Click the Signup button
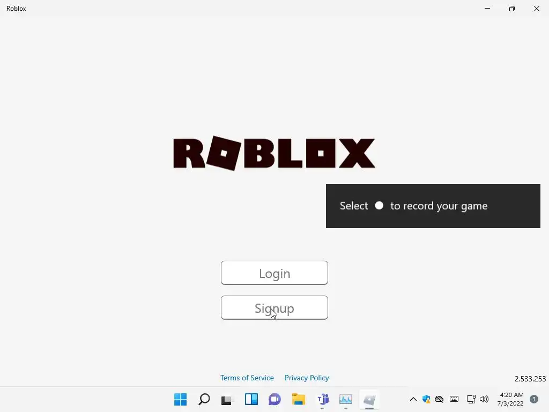Image resolution: width=549 pixels, height=412 pixels. (x=274, y=307)
